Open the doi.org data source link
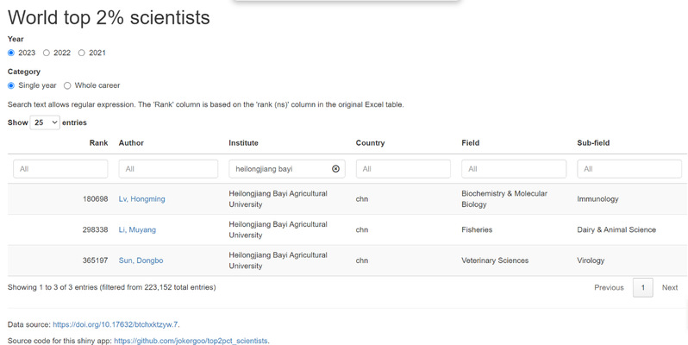The width and height of the screenshot is (688, 345). coord(116,325)
